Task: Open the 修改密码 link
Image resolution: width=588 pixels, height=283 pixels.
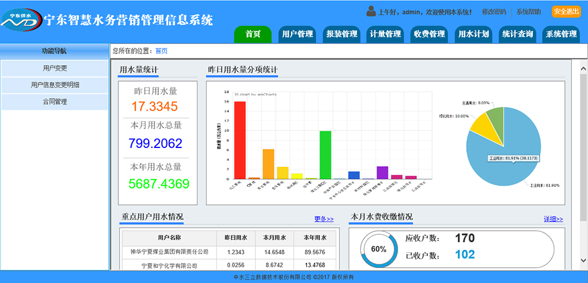Action: (494, 12)
